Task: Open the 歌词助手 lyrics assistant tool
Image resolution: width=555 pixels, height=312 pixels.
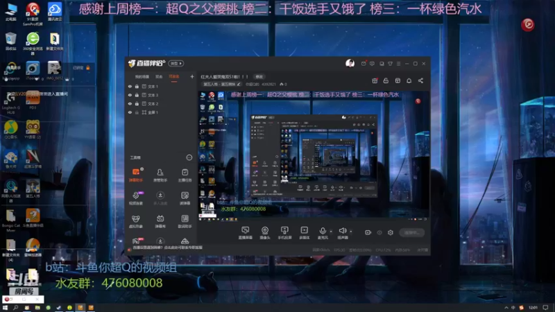Action: 185,221
